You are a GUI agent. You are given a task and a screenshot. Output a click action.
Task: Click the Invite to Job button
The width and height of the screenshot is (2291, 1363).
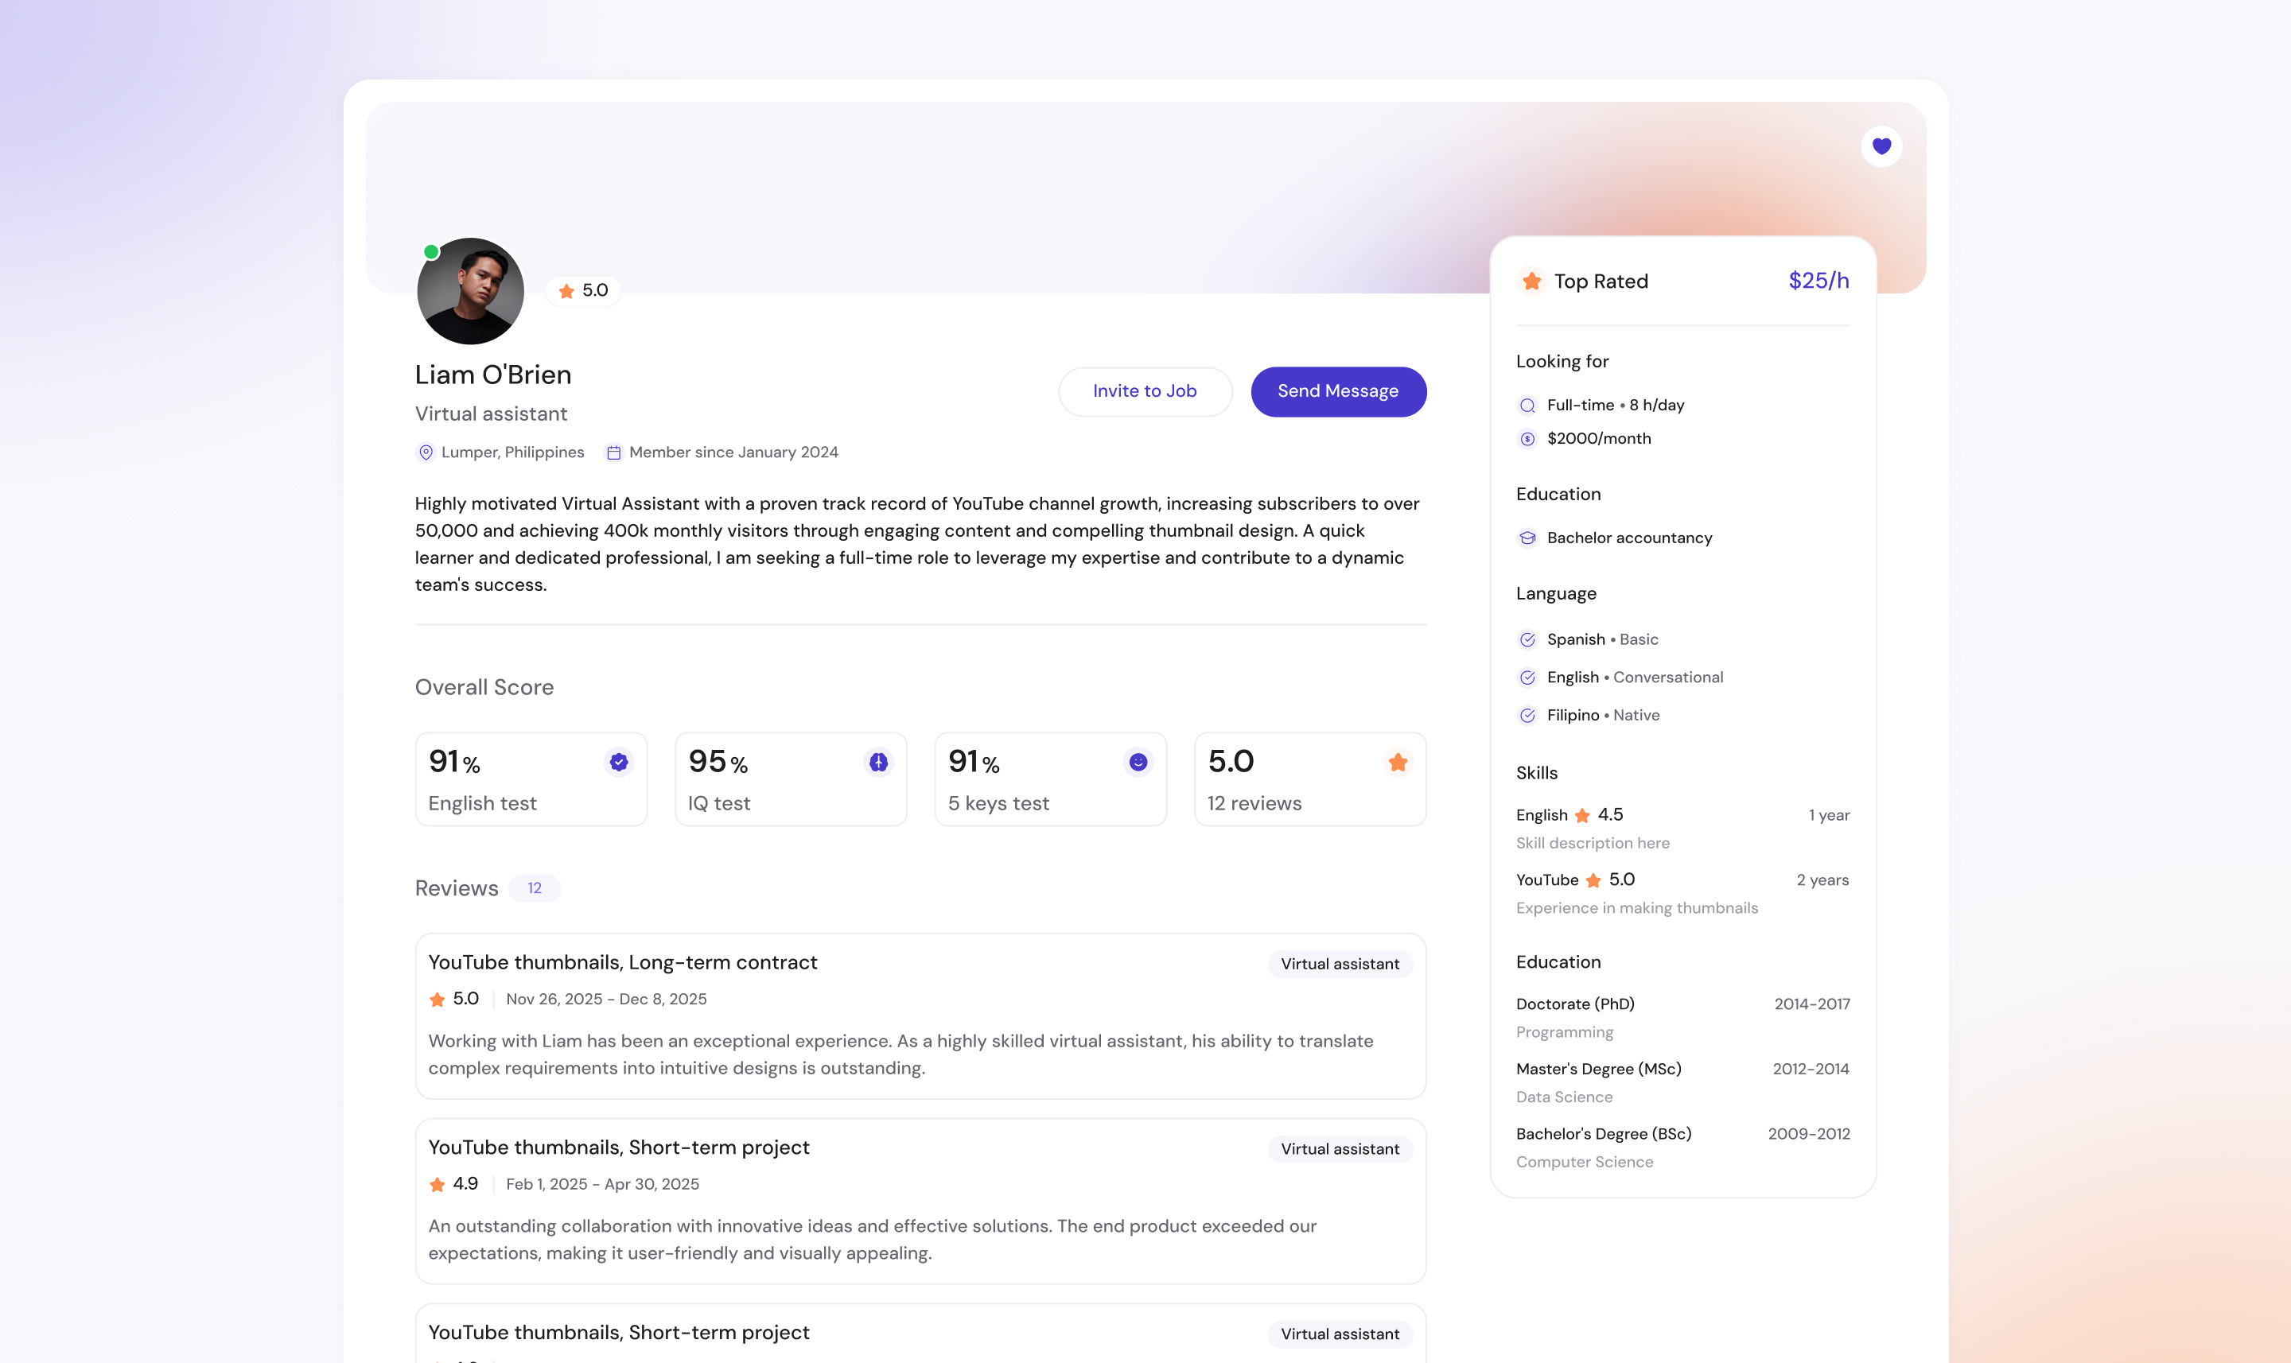1145,391
